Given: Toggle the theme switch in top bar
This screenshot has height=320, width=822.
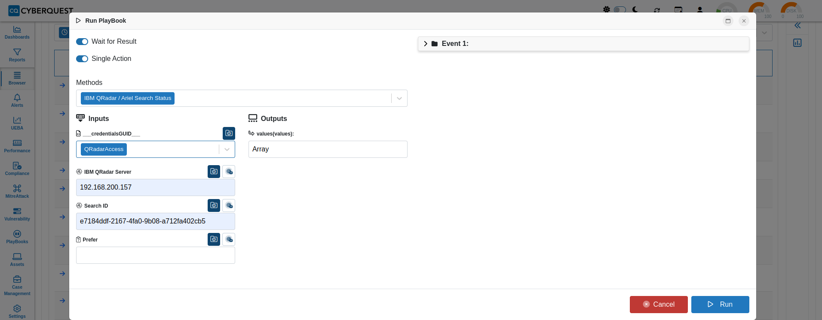Looking at the screenshot, I should [620, 9].
